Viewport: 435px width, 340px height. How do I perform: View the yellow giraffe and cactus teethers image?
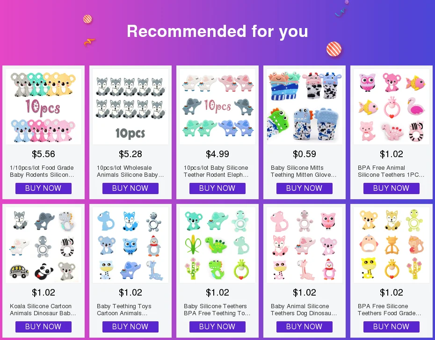(391, 245)
